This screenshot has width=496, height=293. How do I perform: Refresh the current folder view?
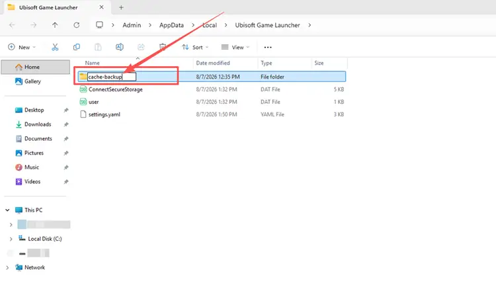[77, 25]
